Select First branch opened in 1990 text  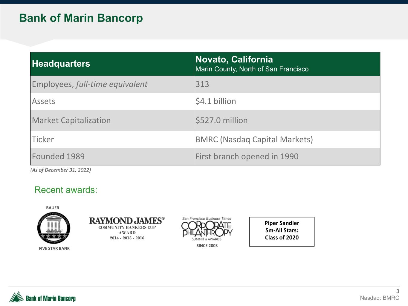pos(247,157)
